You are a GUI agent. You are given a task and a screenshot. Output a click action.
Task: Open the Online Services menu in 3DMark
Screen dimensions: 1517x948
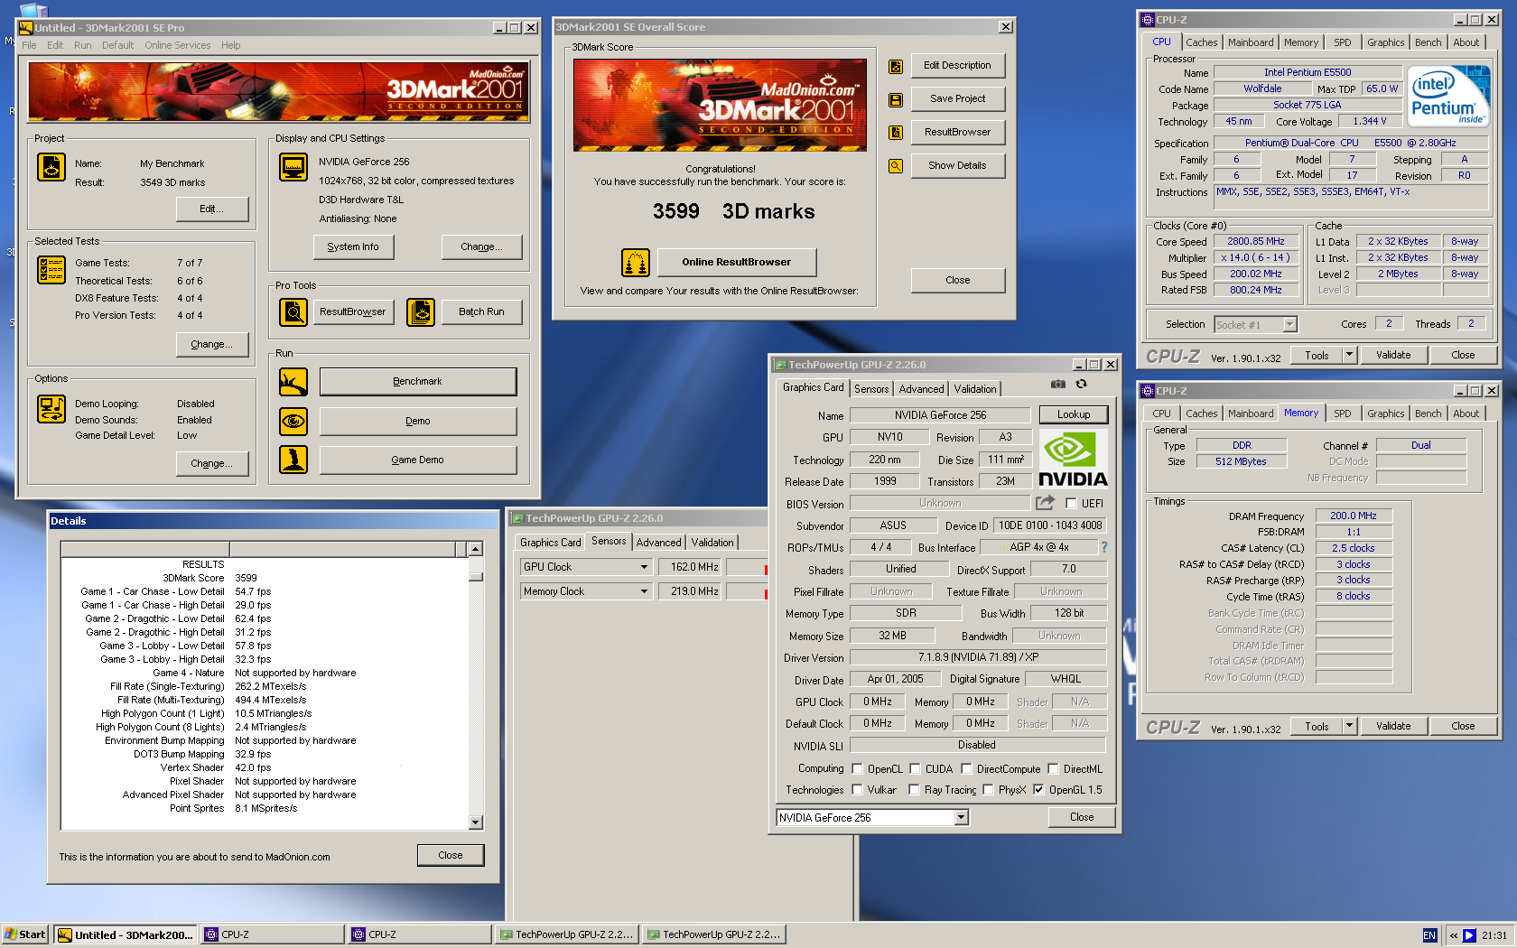coord(178,45)
